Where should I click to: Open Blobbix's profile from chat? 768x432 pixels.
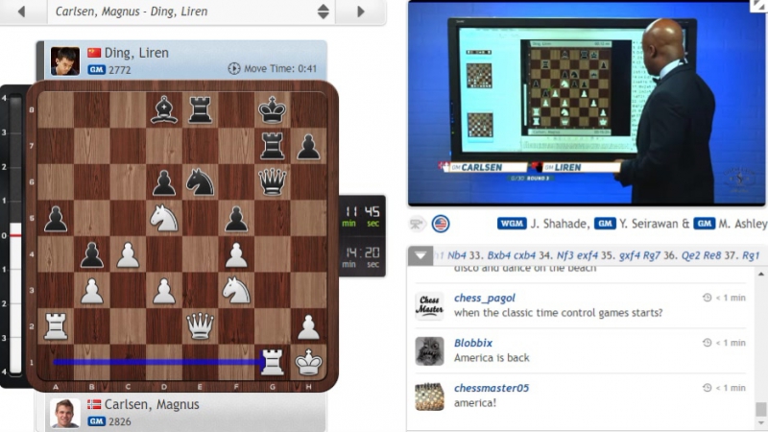[473, 343]
